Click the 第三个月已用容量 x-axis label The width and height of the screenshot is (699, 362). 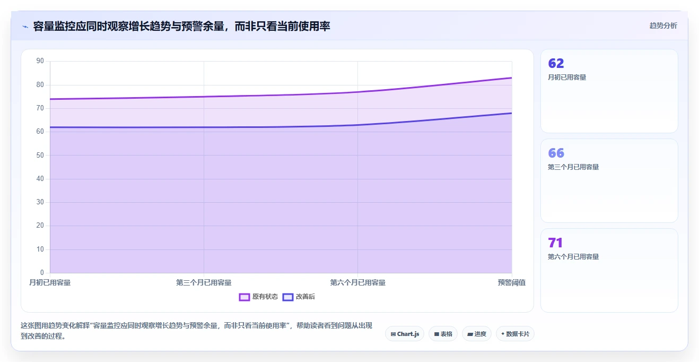204,282
